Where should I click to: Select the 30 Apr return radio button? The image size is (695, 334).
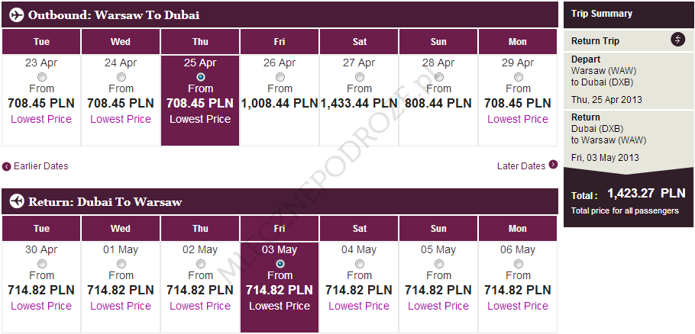(x=42, y=264)
